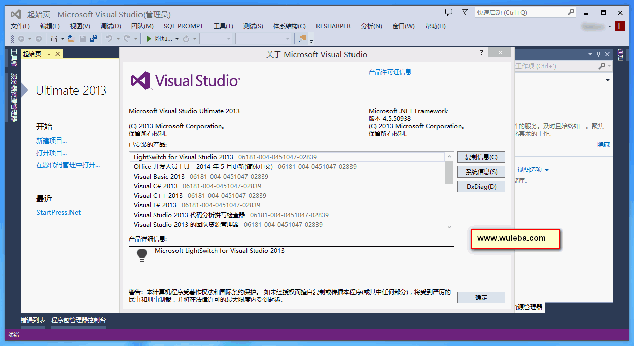The width and height of the screenshot is (634, 346).
Task: Click the 复制信息(C) button
Action: [x=481, y=157]
